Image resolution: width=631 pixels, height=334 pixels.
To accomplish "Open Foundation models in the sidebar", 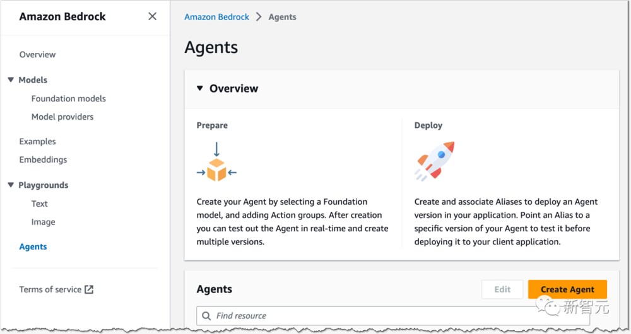I will coord(68,98).
